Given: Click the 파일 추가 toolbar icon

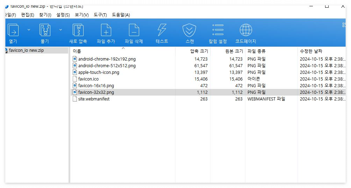Looking at the screenshot, I should point(106,30).
